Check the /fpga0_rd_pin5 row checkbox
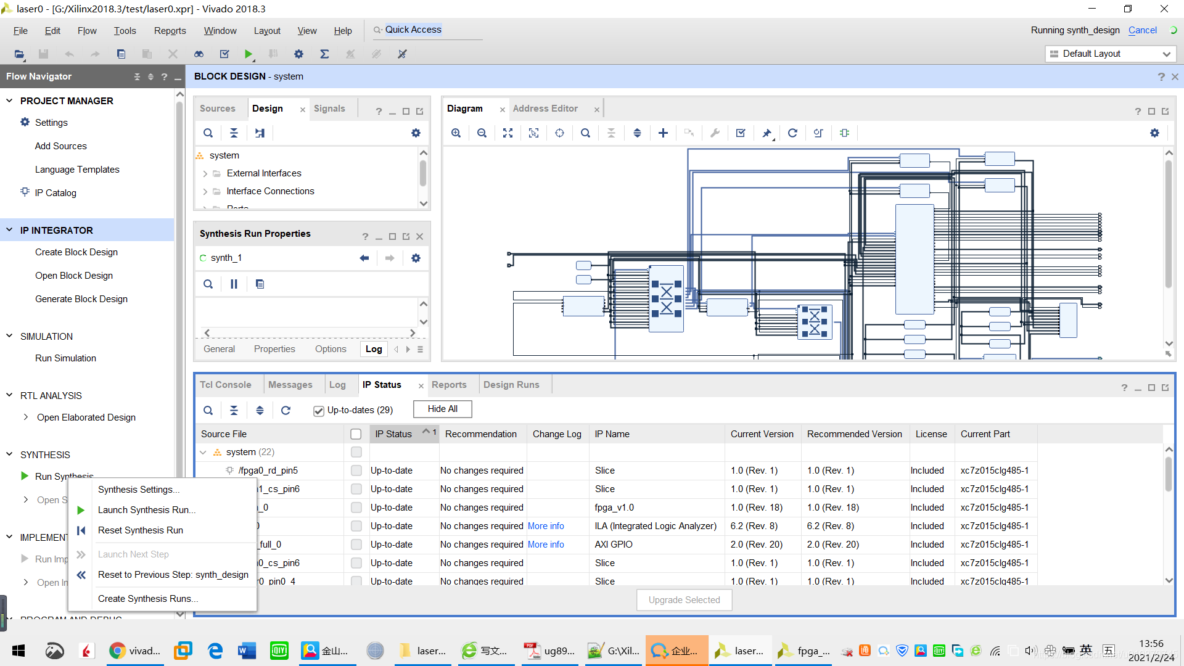The width and height of the screenshot is (1184, 666). [356, 471]
